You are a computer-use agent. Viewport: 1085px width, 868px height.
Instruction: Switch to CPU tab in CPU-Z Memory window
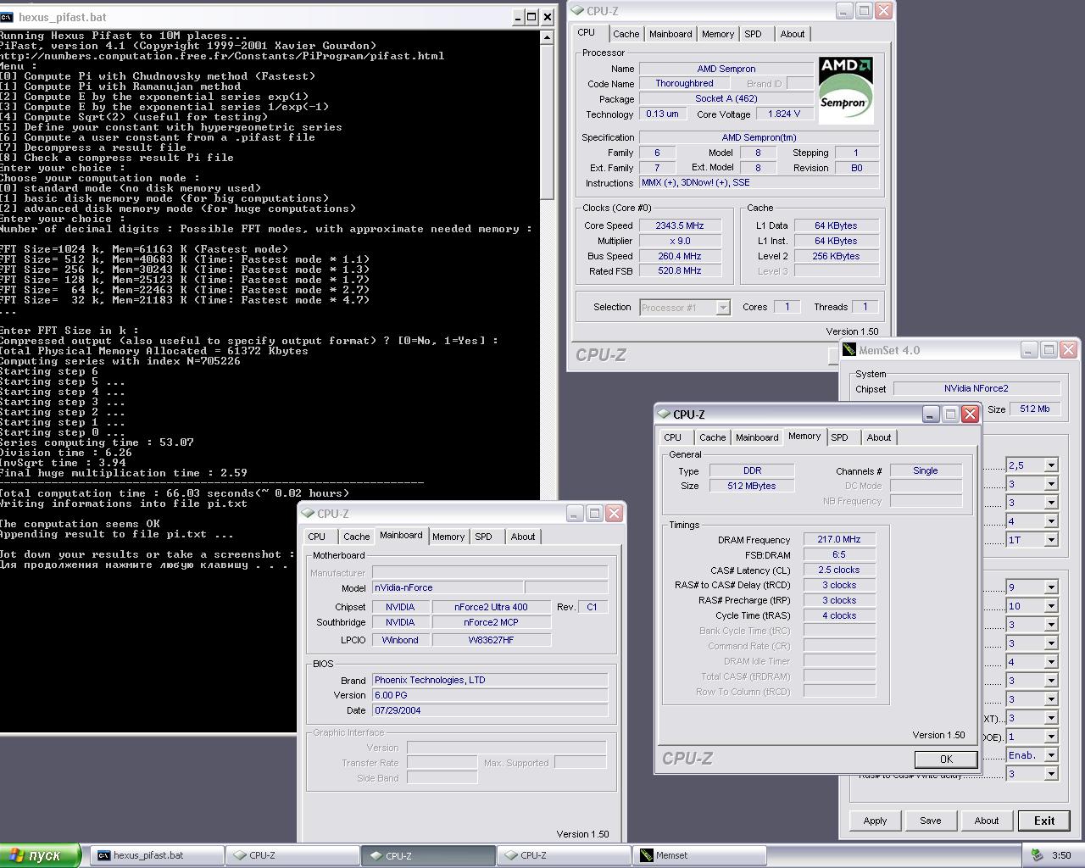pos(673,437)
